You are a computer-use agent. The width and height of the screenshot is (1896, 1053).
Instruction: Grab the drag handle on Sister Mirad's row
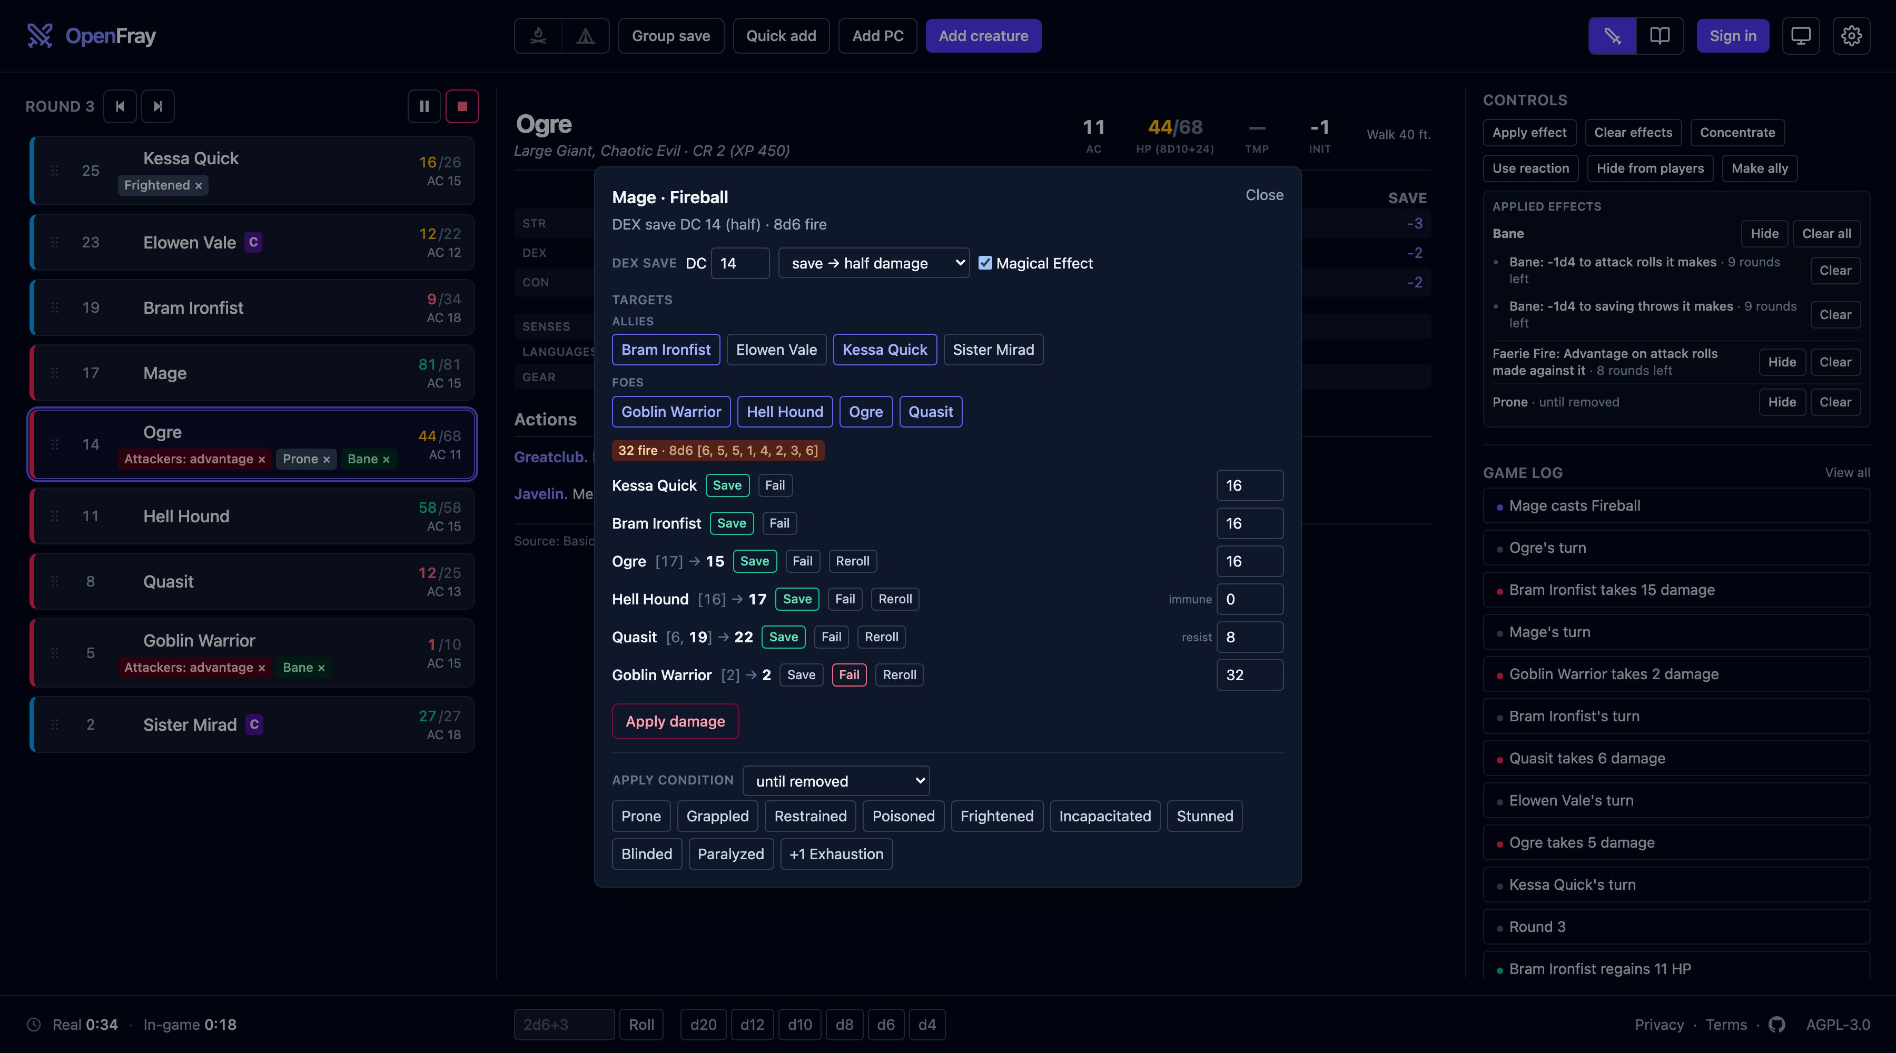point(54,724)
